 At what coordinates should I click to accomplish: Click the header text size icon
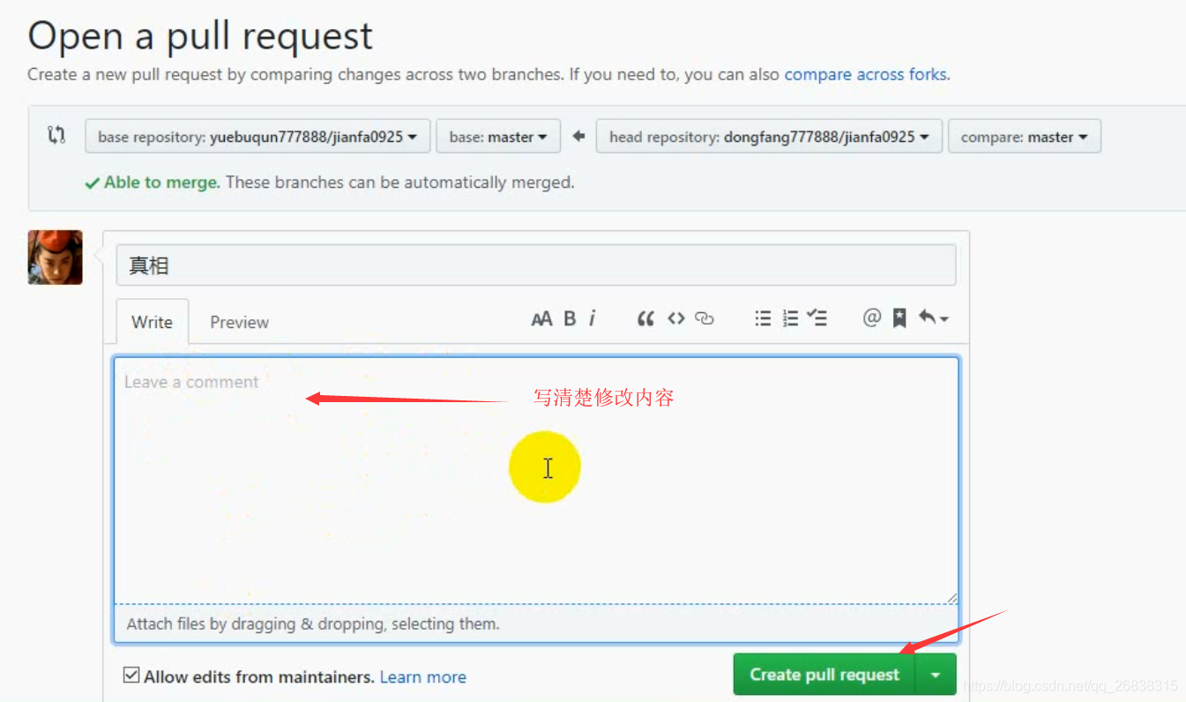point(541,319)
